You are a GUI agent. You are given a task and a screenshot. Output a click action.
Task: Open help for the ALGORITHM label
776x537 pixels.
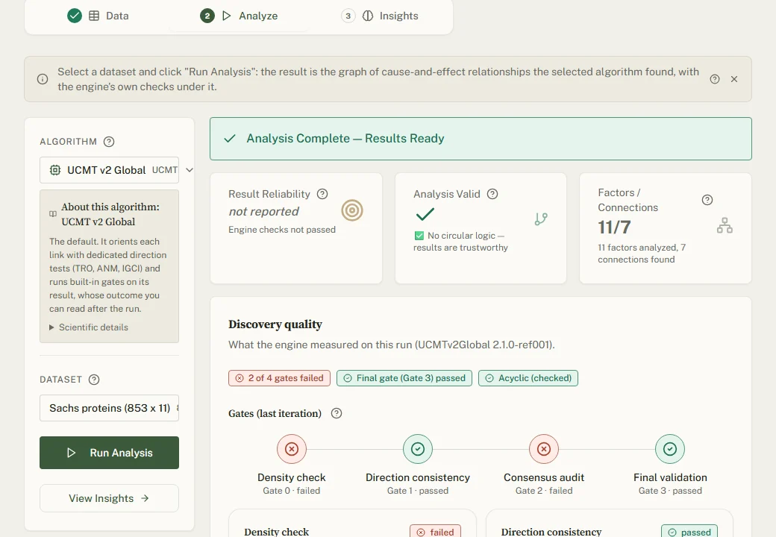tap(109, 142)
